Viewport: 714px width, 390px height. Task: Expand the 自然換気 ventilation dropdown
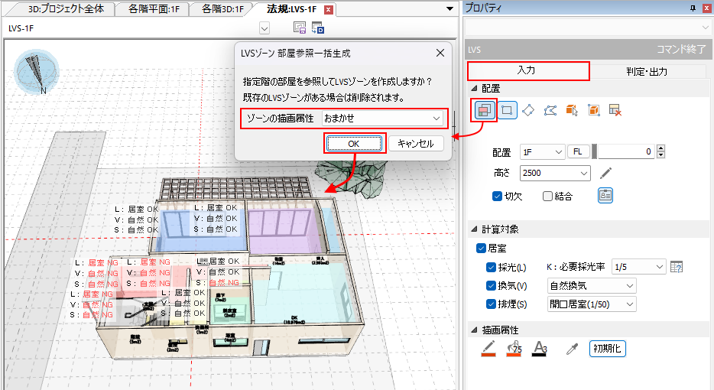point(592,286)
